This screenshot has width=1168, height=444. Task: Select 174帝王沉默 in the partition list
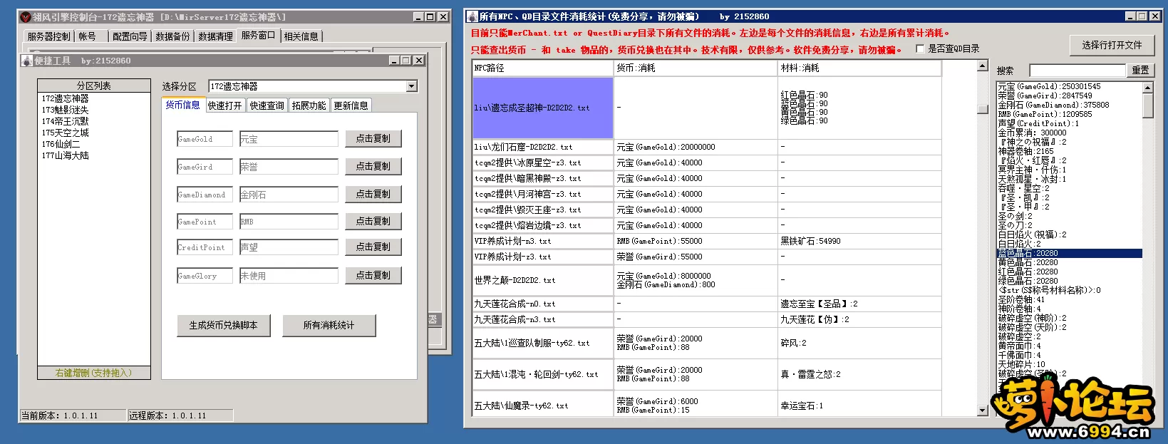66,121
